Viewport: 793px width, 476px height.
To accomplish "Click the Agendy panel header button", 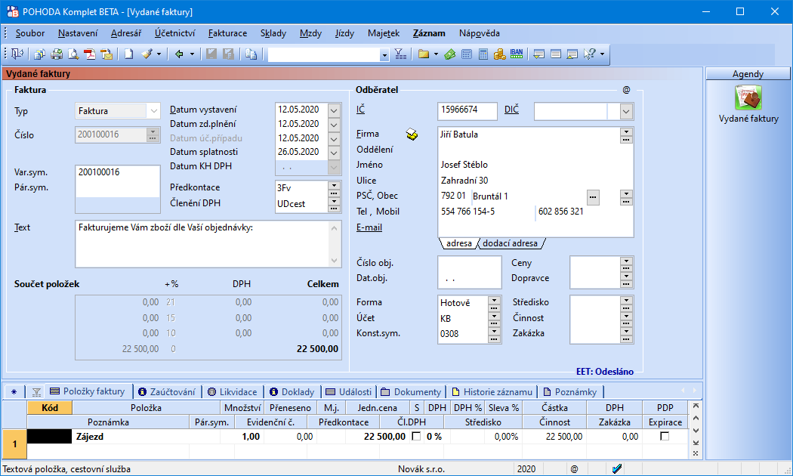I will tap(748, 74).
